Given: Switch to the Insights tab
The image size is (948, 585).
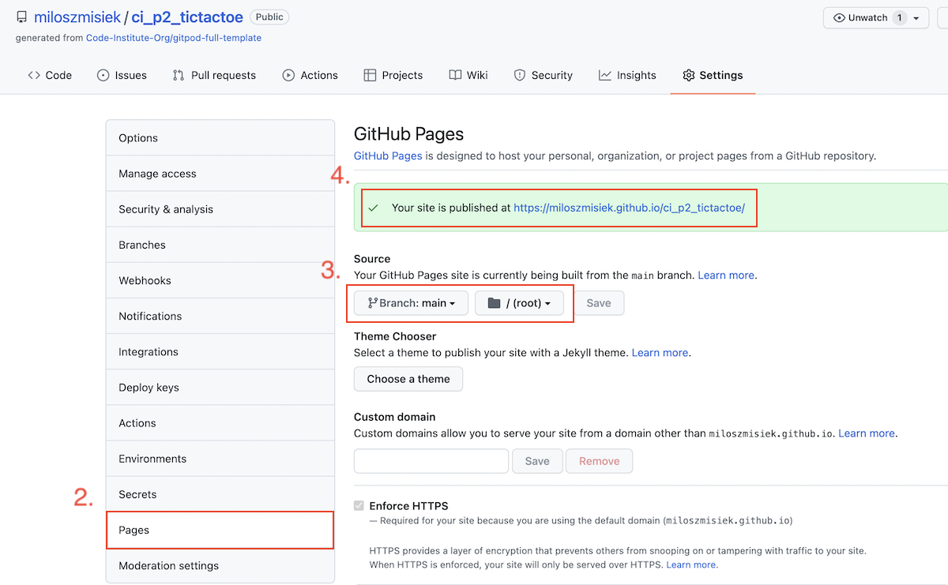Looking at the screenshot, I should [627, 75].
